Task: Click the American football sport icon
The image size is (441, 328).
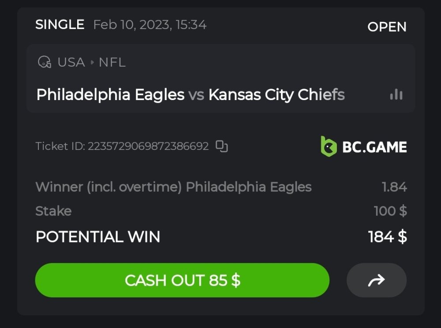Action: (x=44, y=62)
